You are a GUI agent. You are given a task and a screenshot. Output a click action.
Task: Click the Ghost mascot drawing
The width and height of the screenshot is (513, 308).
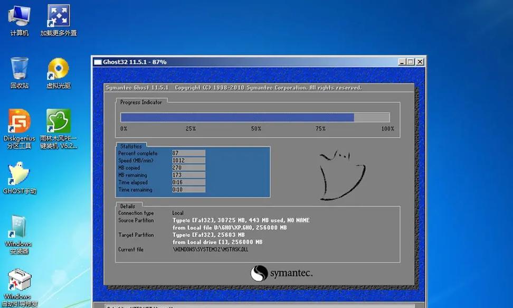(x=342, y=175)
